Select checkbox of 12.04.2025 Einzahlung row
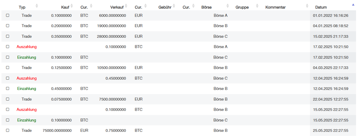This screenshot has height=138, width=359. click(x=8, y=88)
